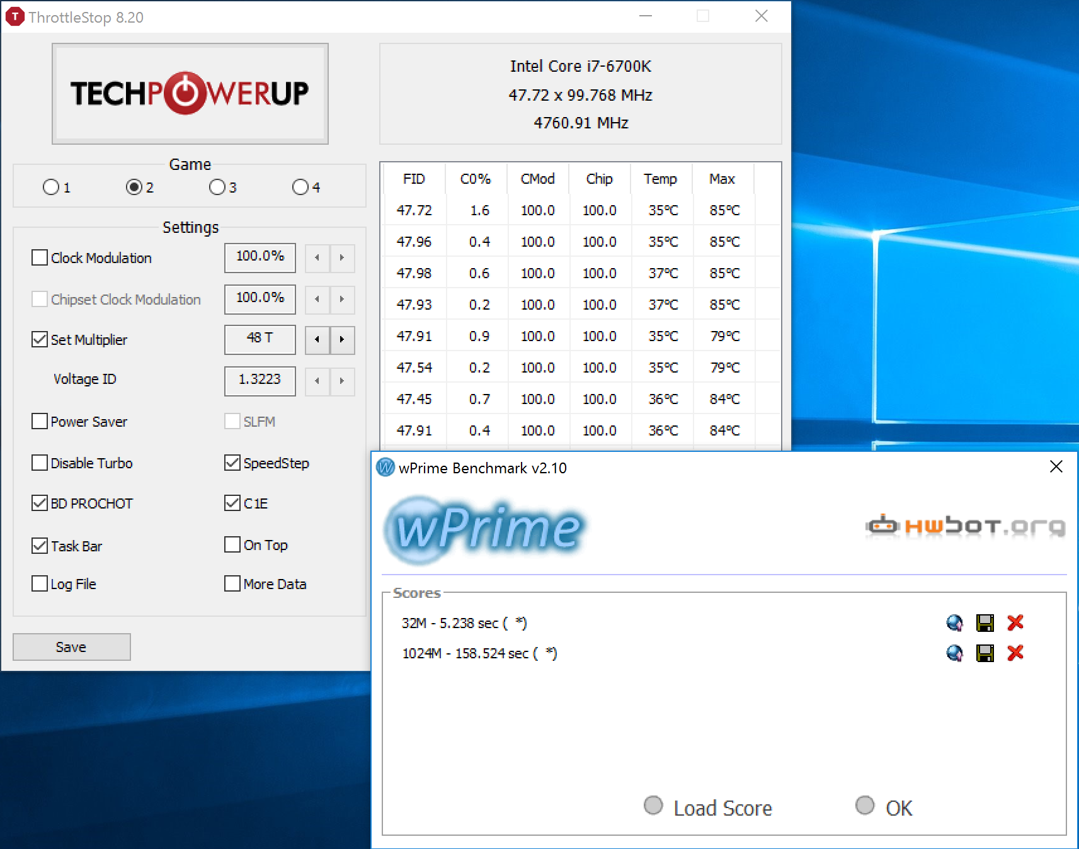1079x849 pixels.
Task: Click the wPrime title bar icon
Action: click(385, 468)
